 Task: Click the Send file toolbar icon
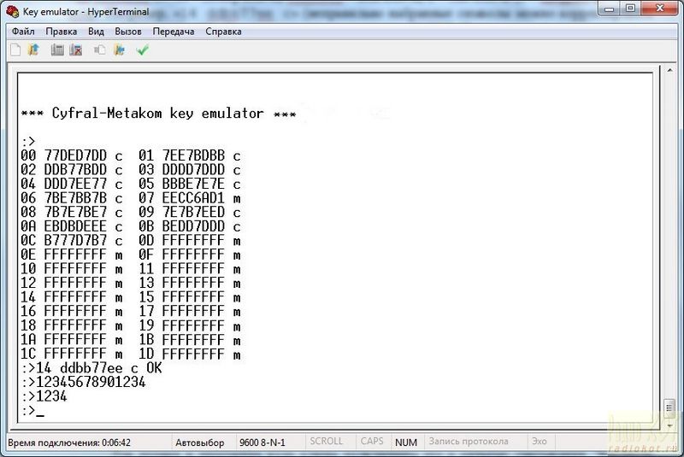click(x=100, y=50)
